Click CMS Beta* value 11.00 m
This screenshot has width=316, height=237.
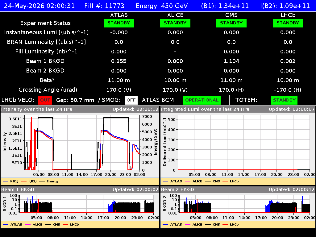pos(231,80)
